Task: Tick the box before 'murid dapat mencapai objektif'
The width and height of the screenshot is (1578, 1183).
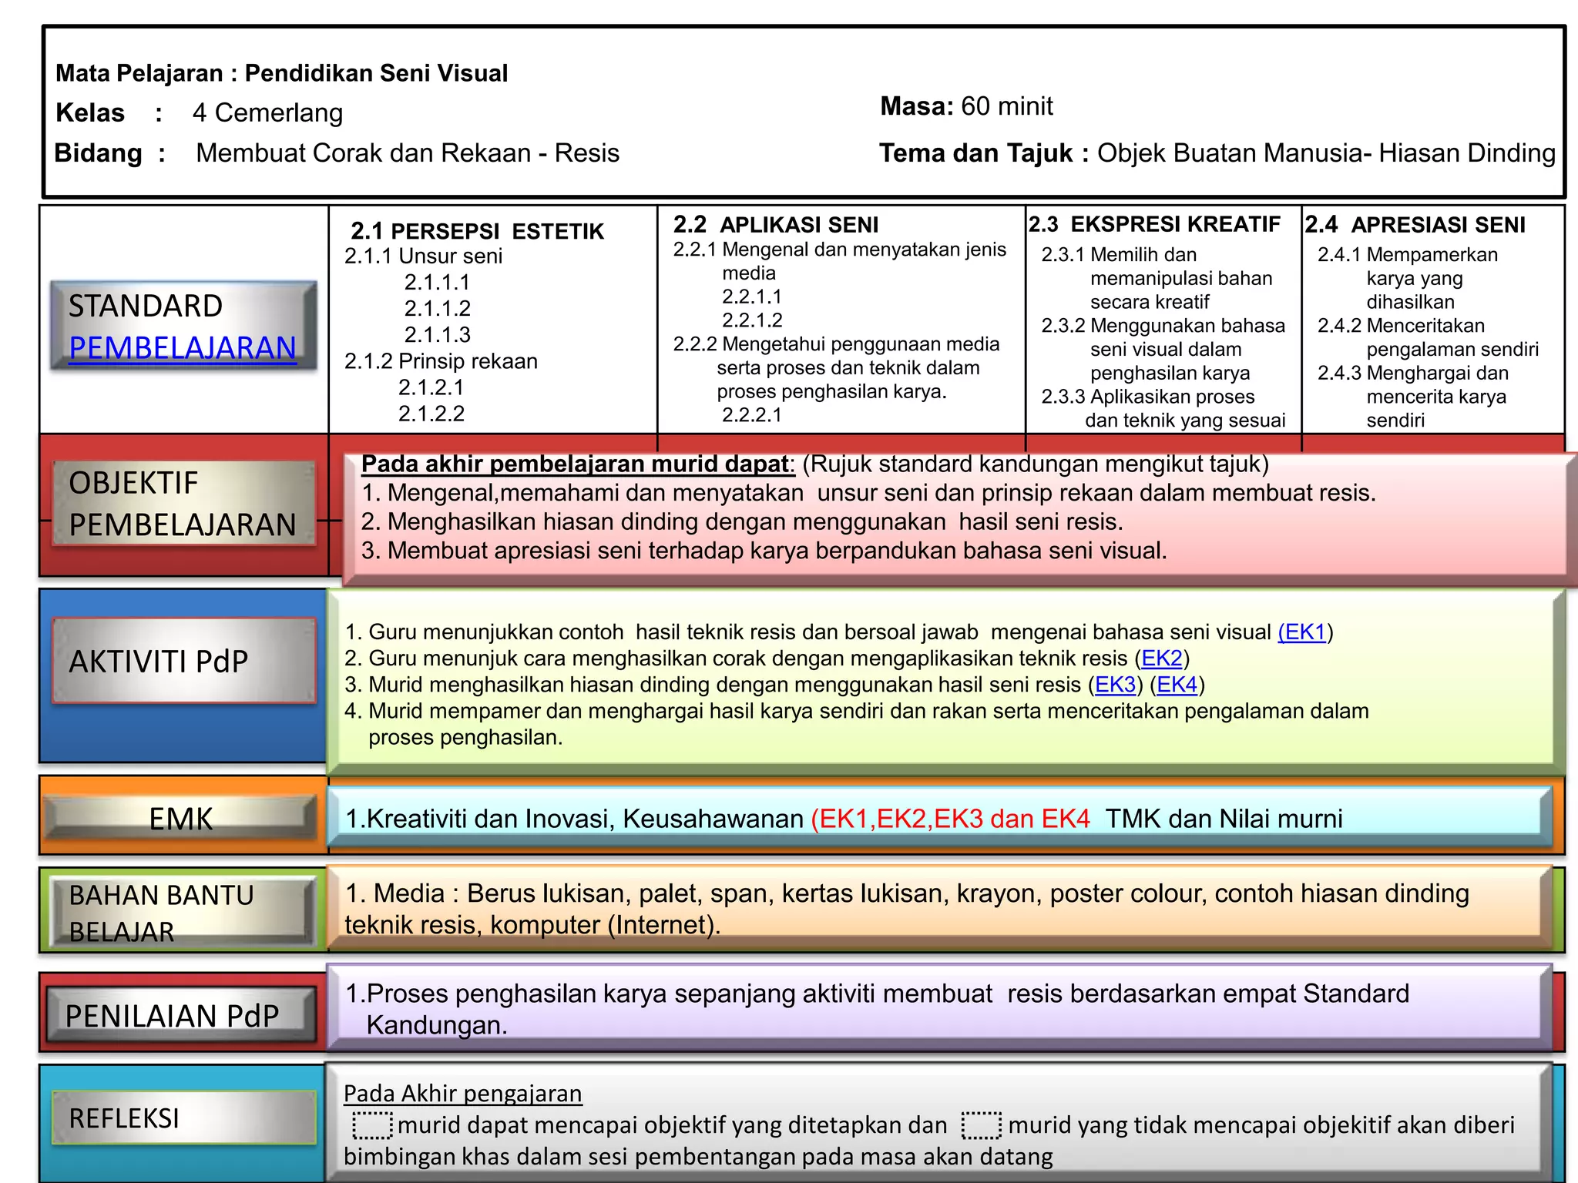Action: tap(372, 1125)
